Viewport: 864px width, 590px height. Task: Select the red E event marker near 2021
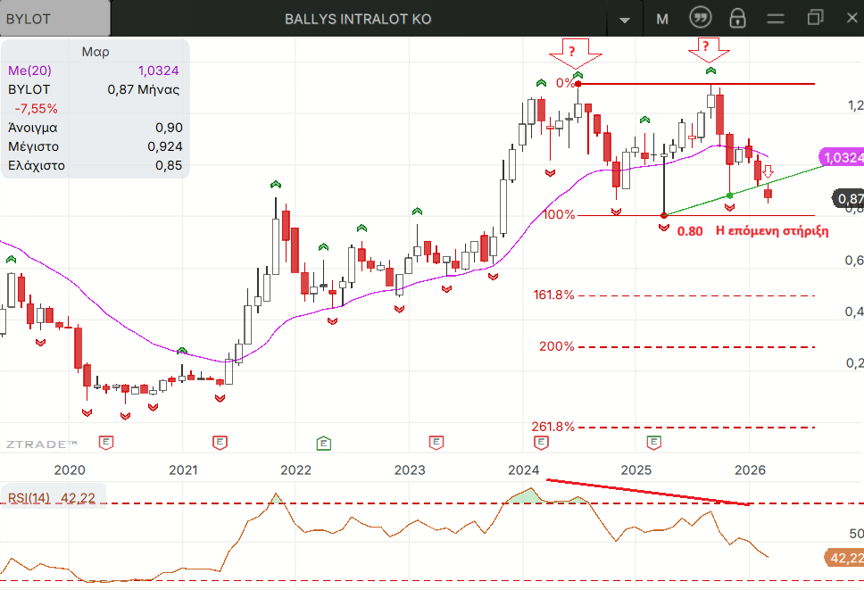220,443
